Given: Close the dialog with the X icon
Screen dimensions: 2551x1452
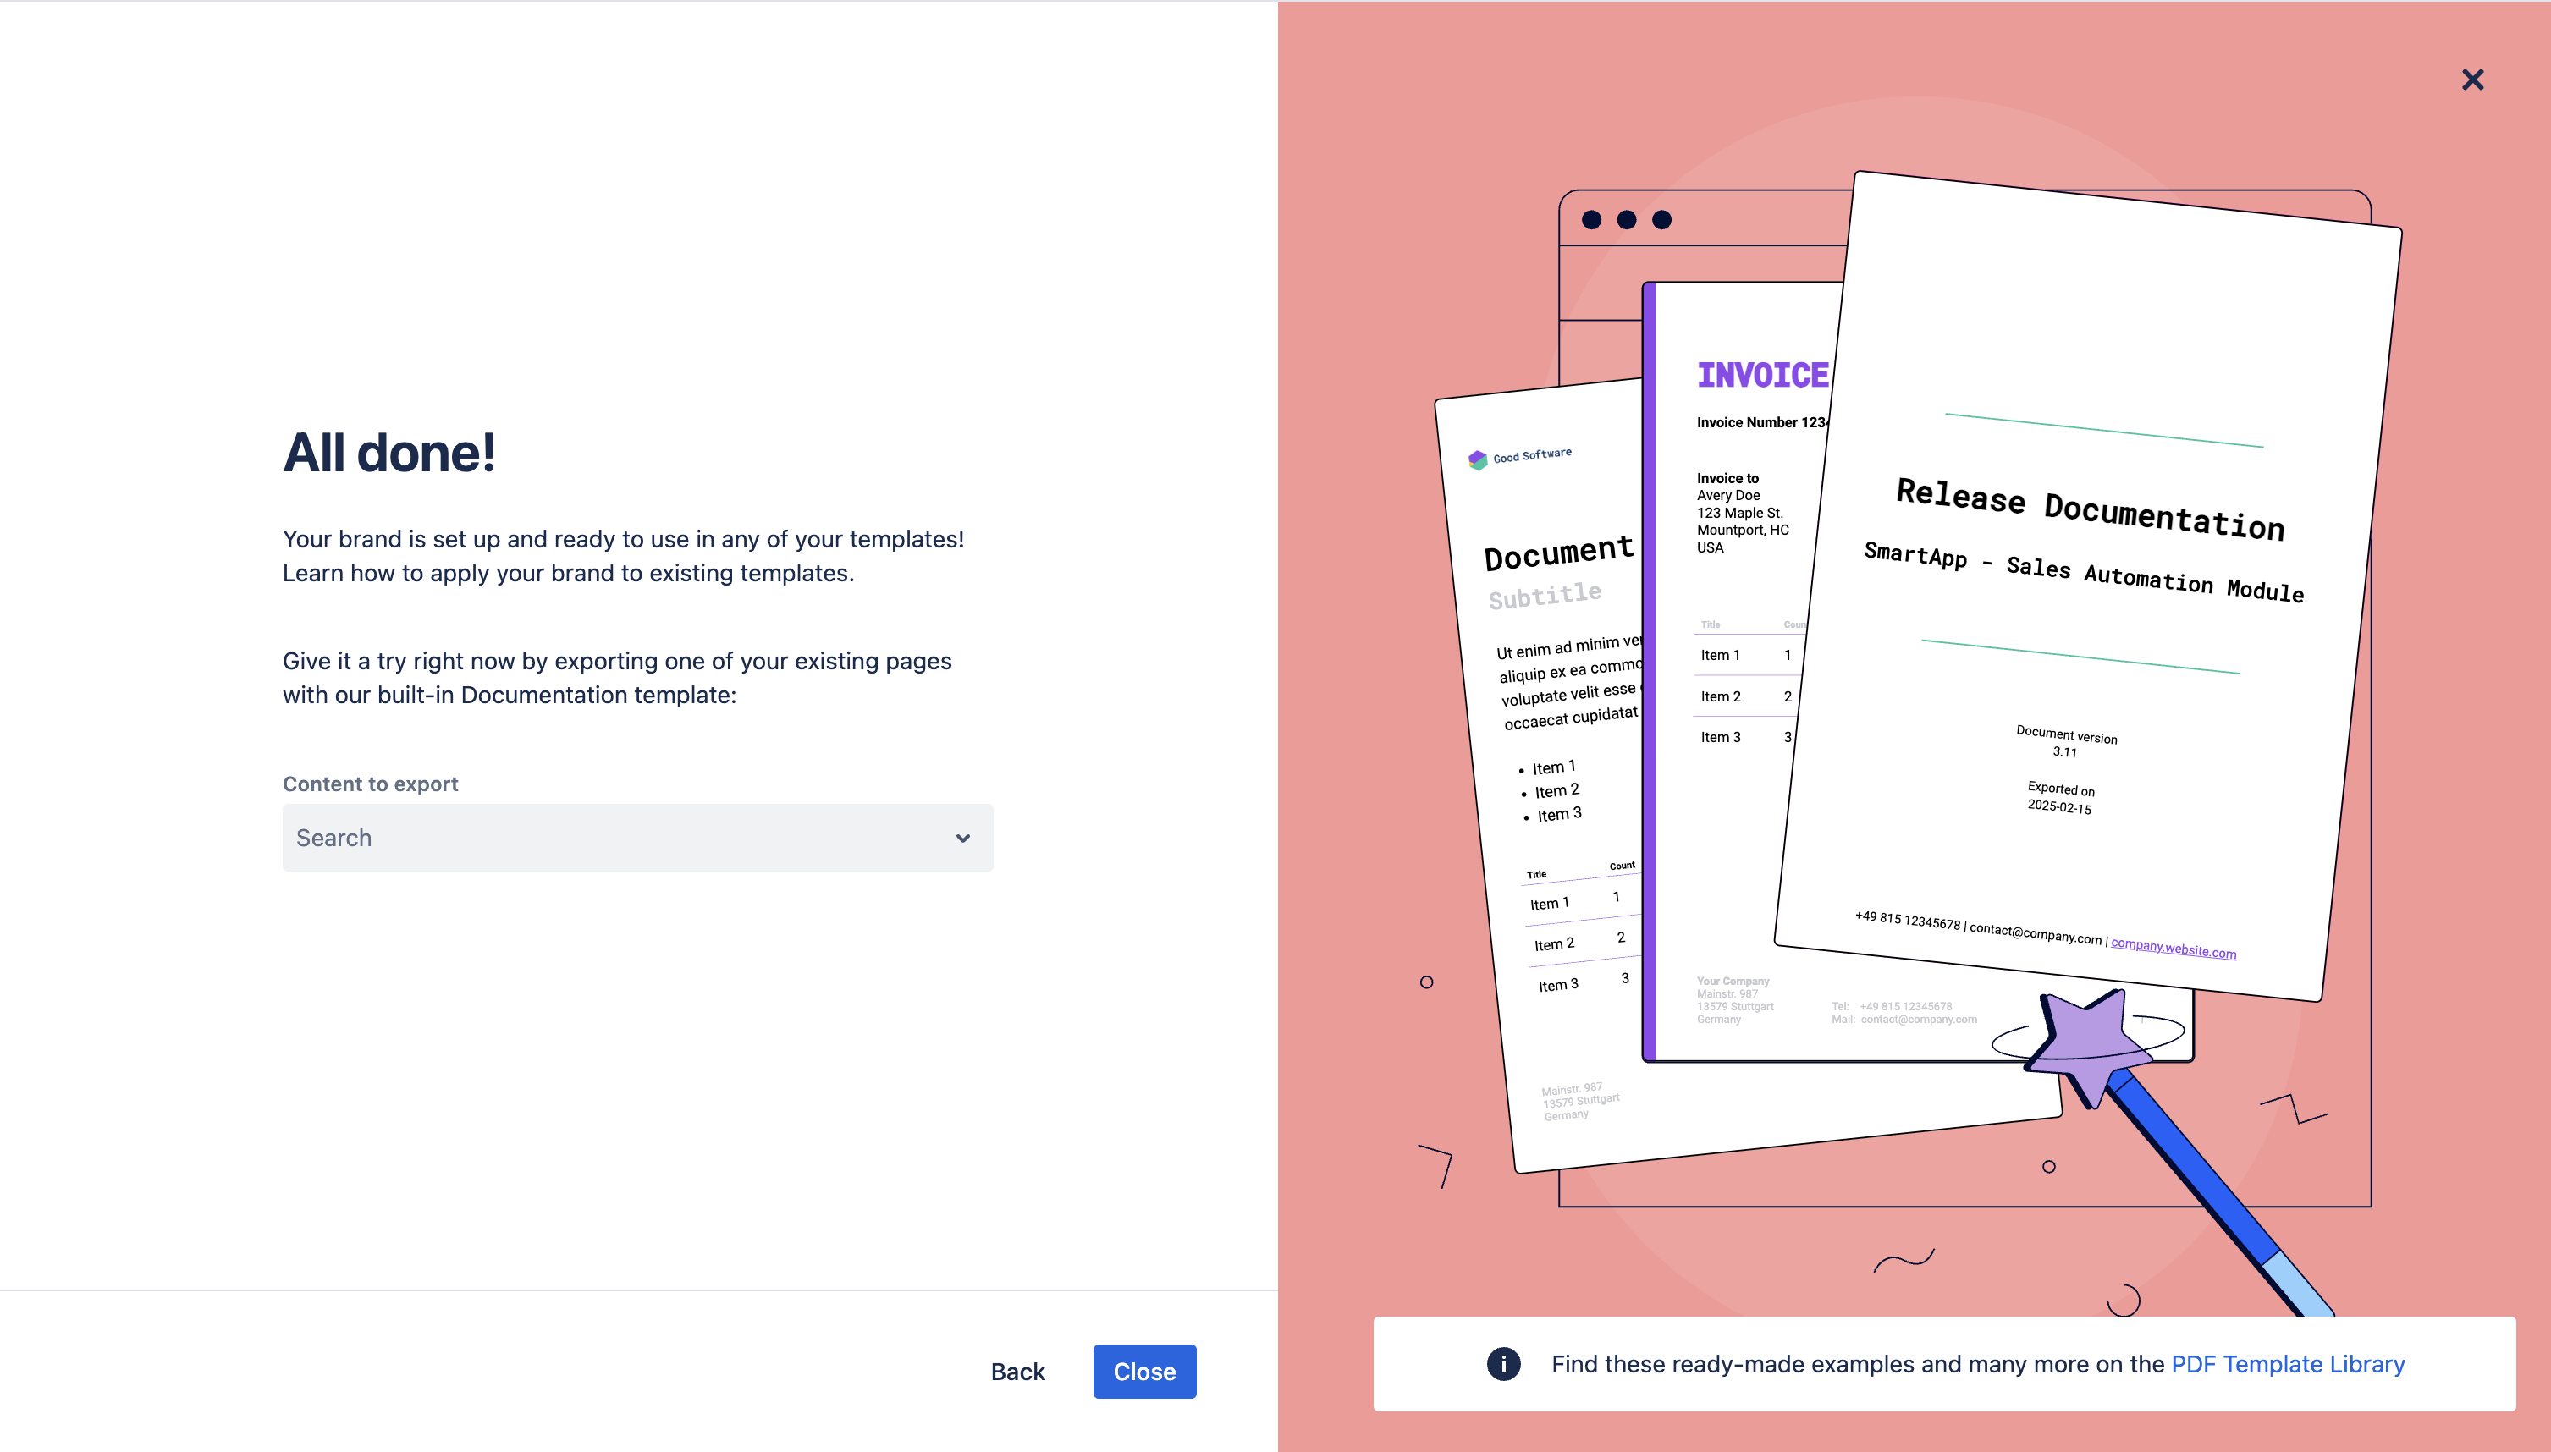Looking at the screenshot, I should tap(2472, 80).
